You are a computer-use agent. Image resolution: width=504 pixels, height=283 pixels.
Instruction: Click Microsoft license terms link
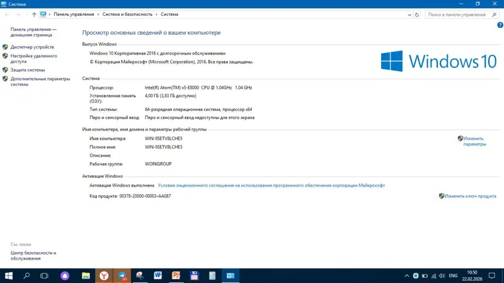272,185
